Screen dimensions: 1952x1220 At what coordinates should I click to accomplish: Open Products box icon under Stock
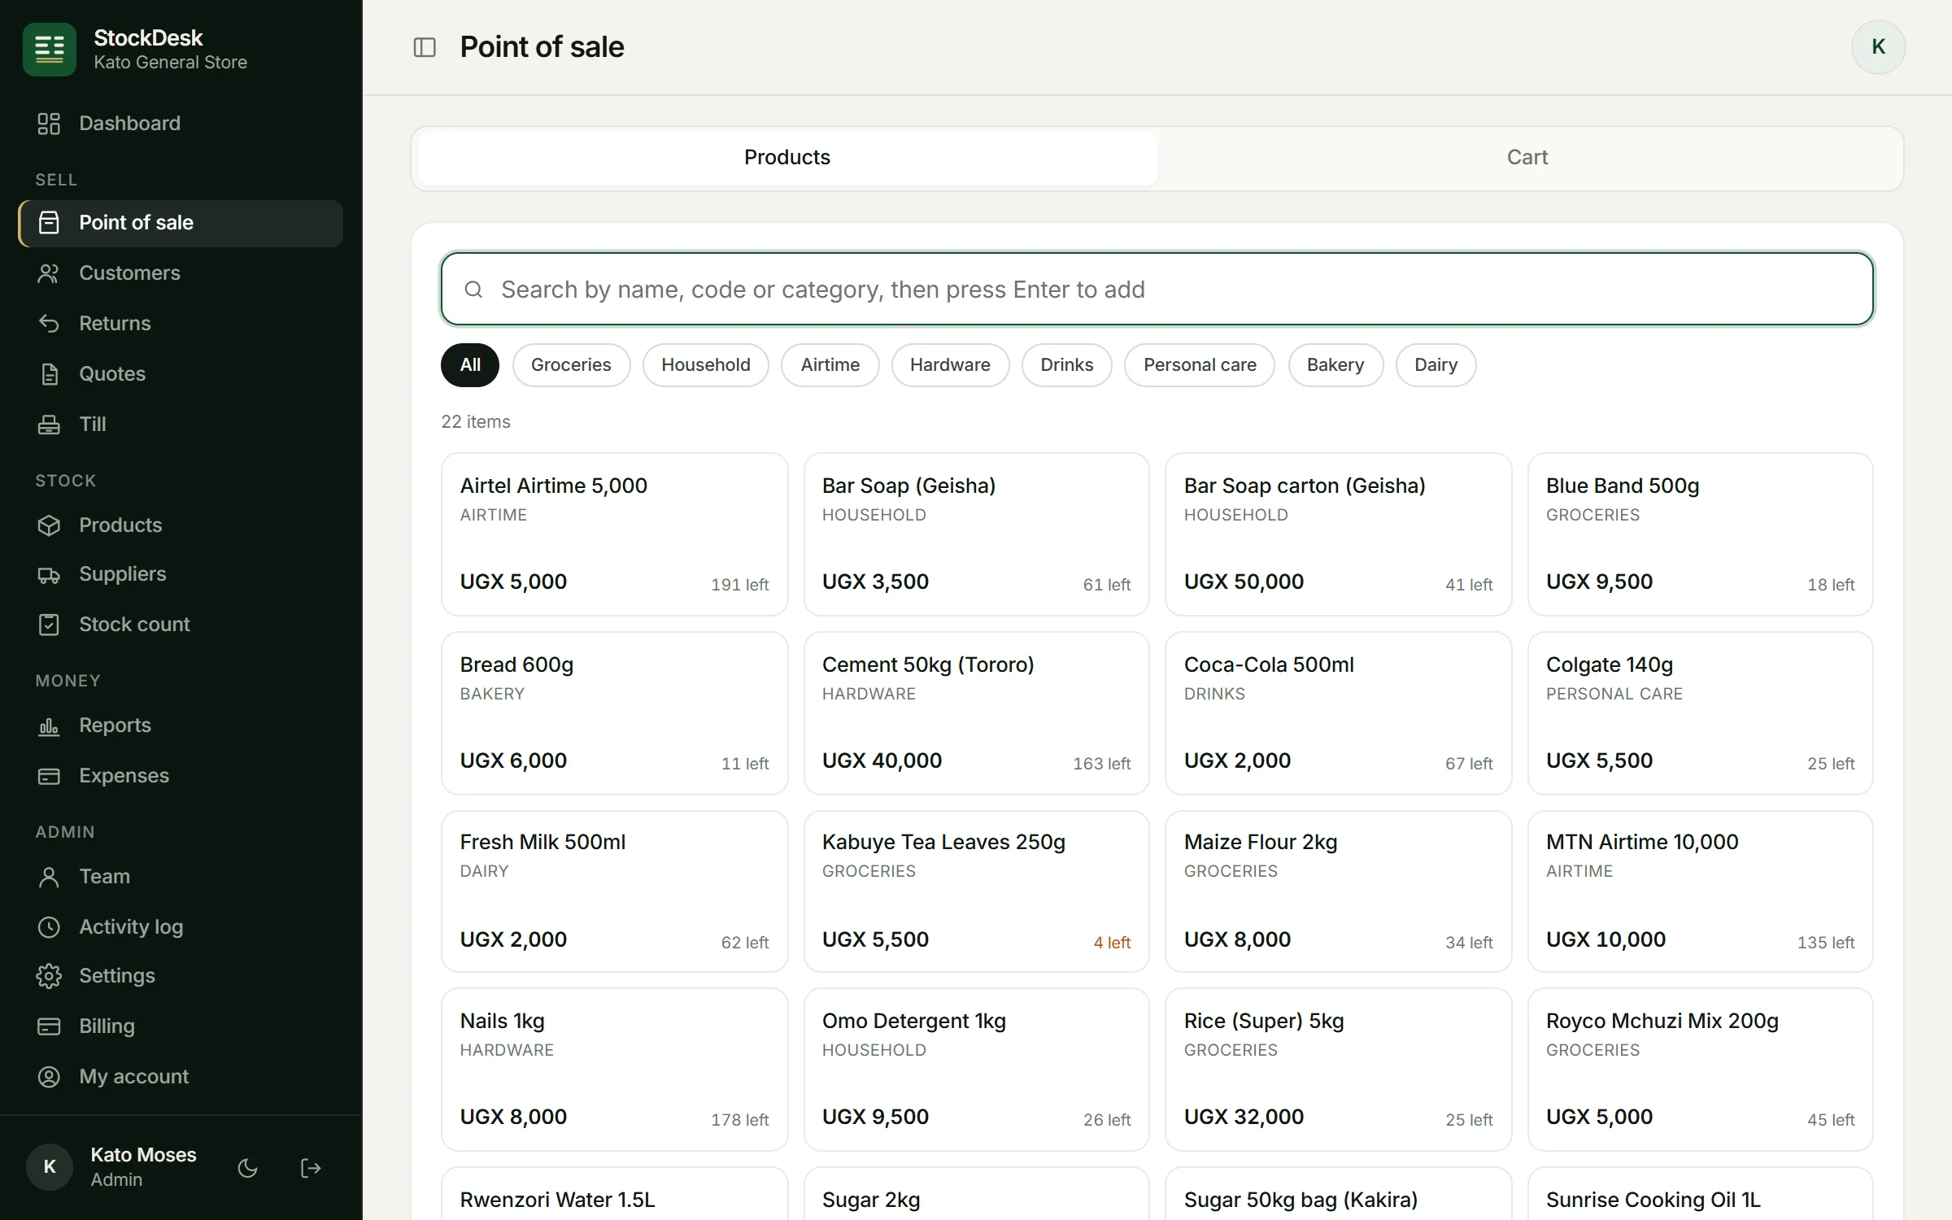[x=49, y=525]
